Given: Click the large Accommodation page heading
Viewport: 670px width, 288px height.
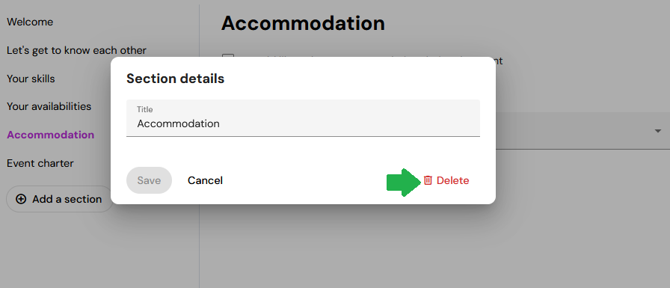Looking at the screenshot, I should (x=303, y=23).
